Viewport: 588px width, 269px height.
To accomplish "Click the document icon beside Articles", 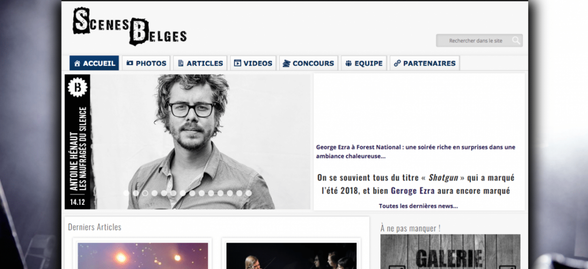I will click(181, 63).
